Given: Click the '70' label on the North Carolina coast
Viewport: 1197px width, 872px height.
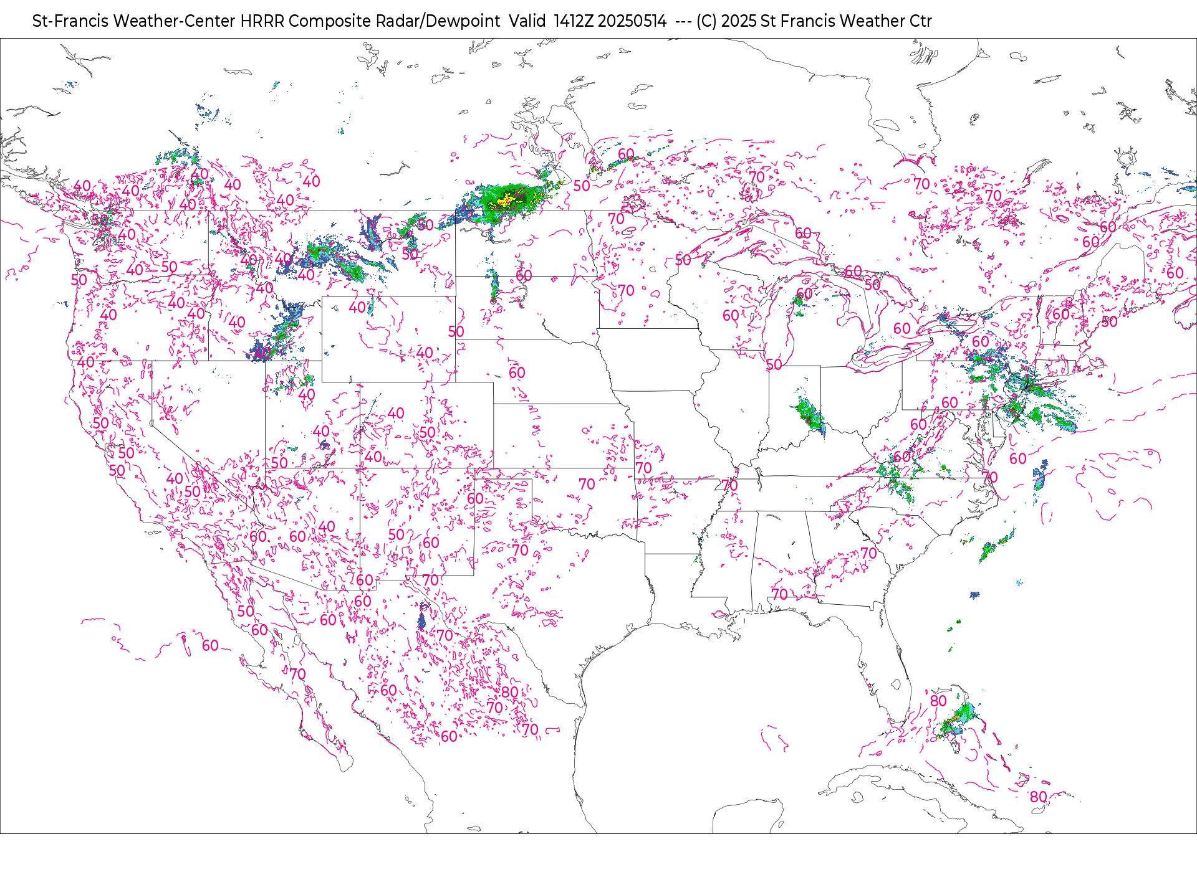Looking at the screenshot, I should (989, 477).
